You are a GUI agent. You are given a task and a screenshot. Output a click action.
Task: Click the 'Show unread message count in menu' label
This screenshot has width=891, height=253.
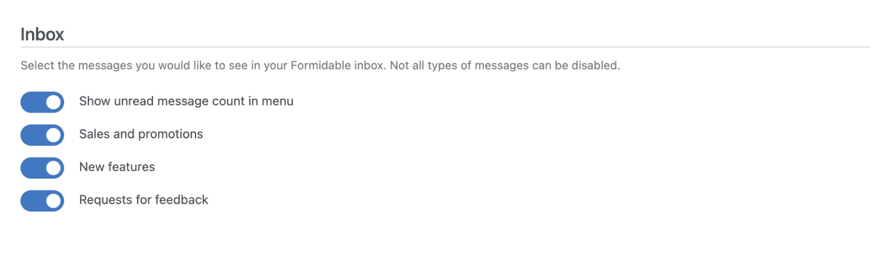coord(187,101)
